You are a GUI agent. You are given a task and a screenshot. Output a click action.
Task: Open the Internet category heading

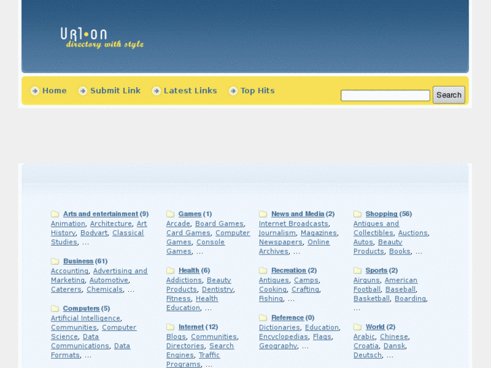click(191, 327)
